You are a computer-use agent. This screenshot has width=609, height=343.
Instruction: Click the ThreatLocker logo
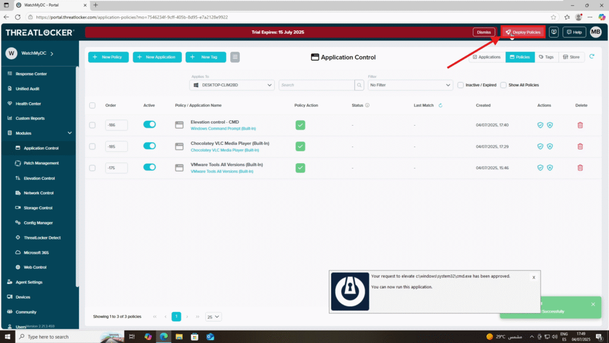pos(40,33)
